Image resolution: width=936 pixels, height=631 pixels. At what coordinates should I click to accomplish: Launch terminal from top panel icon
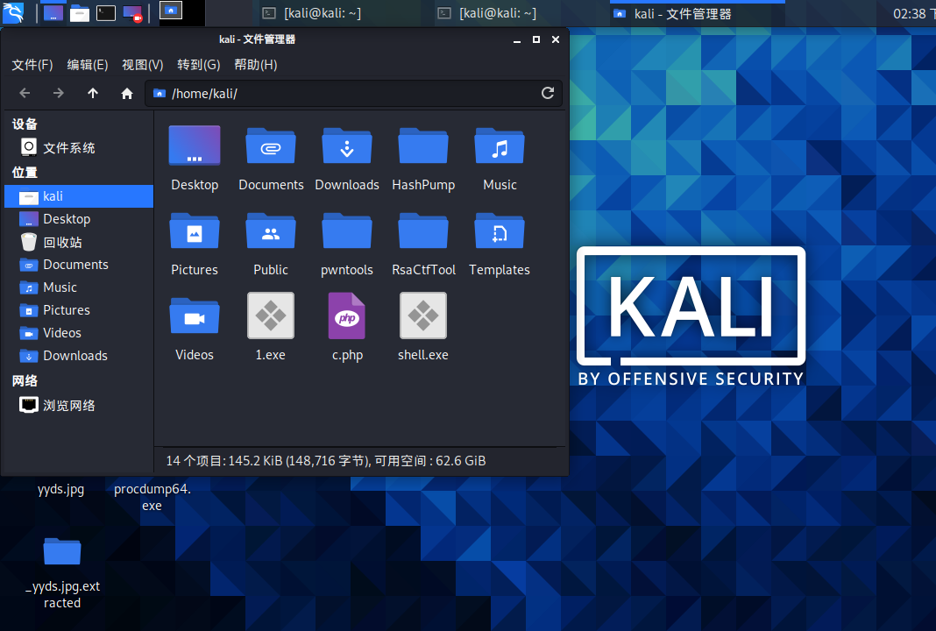pyautogui.click(x=105, y=13)
